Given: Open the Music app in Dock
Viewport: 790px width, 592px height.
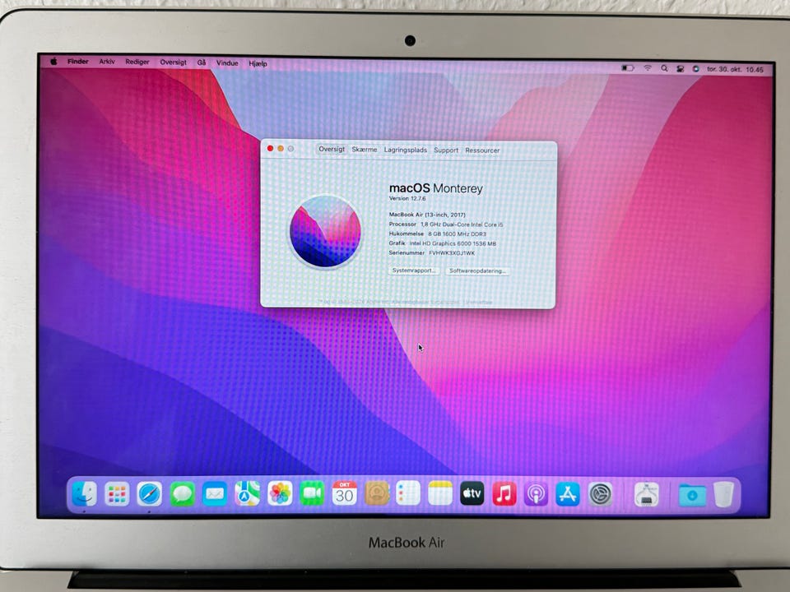Looking at the screenshot, I should tap(504, 494).
